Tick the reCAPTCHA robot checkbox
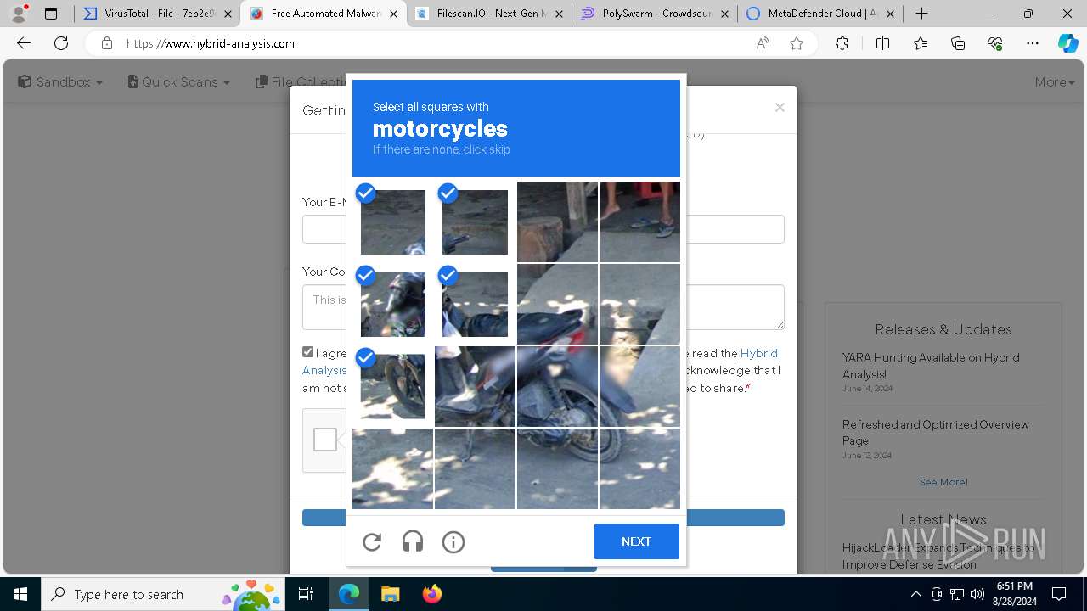Screen dimensions: 1087x611 point(325,440)
